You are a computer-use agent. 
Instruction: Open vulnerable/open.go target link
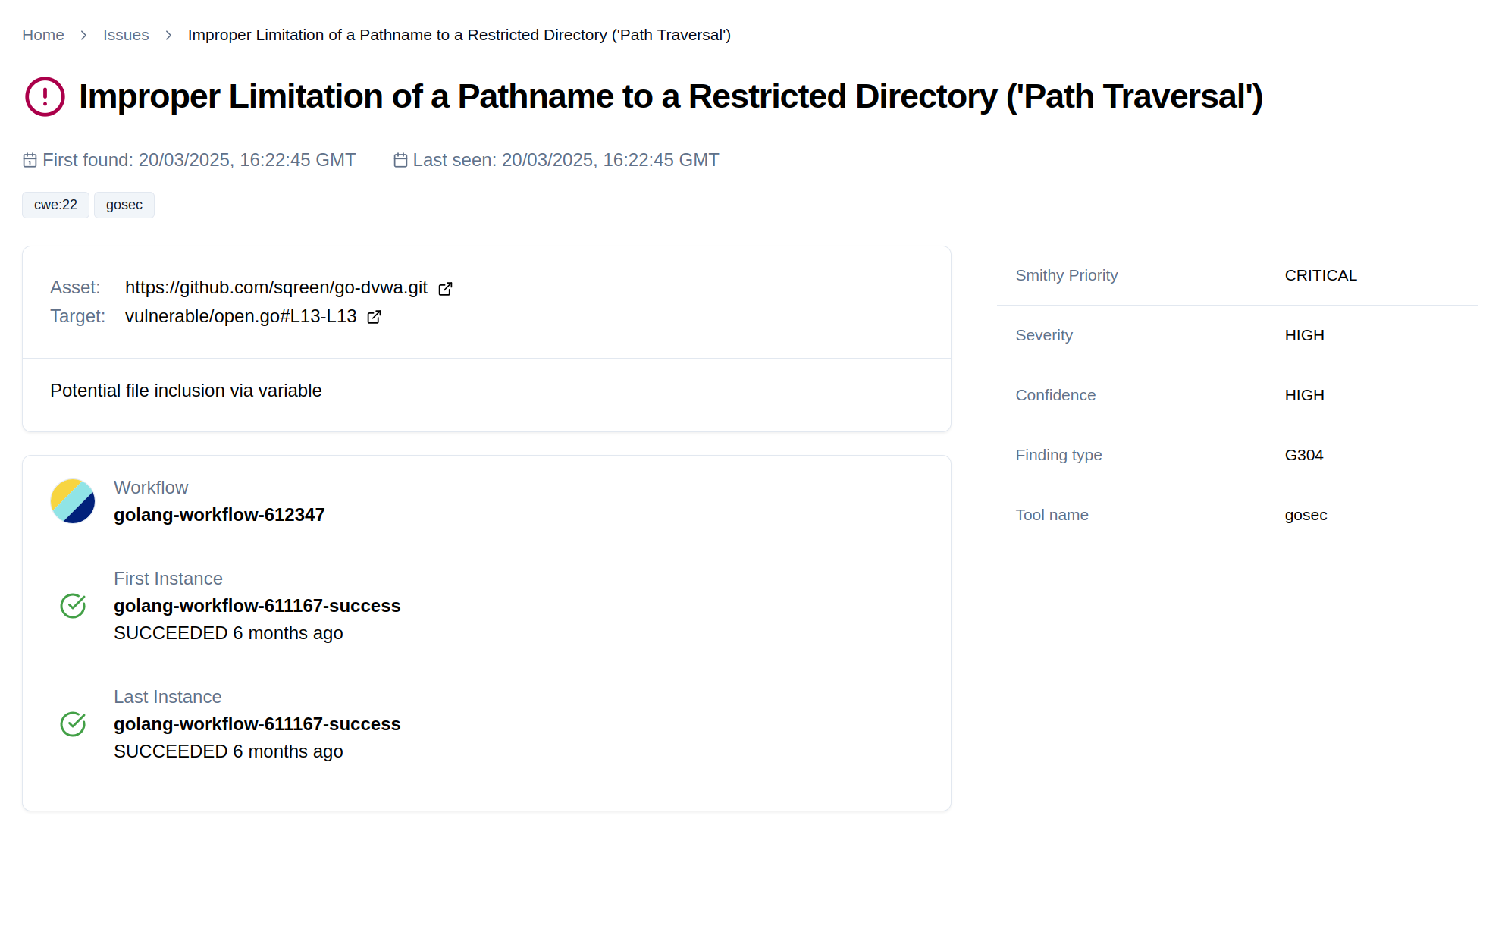(240, 316)
